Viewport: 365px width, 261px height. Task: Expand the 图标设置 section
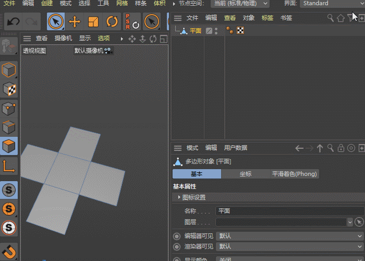coord(179,197)
